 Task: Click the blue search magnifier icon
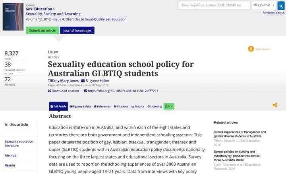(x=281, y=6)
